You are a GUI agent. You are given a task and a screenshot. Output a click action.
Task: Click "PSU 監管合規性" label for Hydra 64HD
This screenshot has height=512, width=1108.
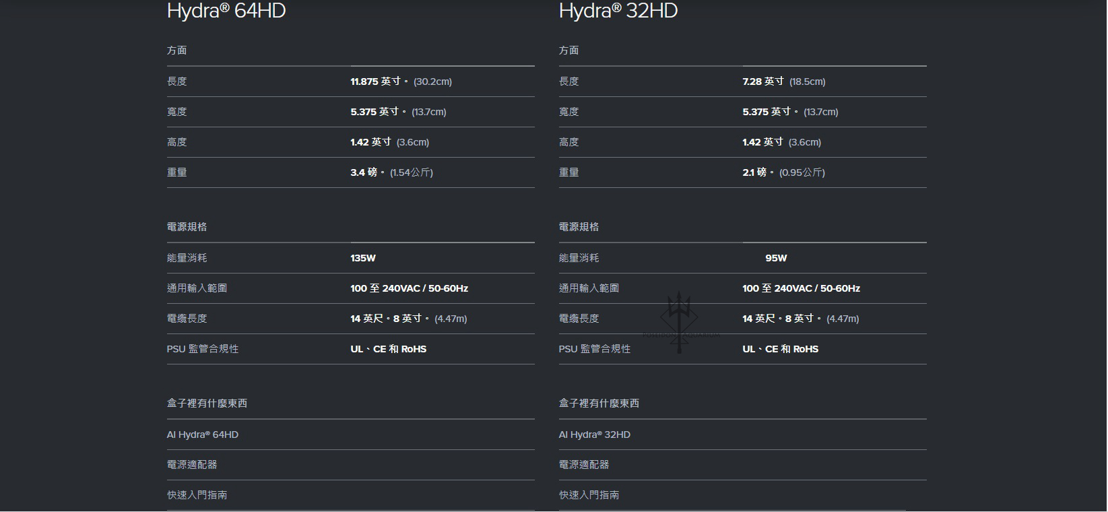pos(203,349)
